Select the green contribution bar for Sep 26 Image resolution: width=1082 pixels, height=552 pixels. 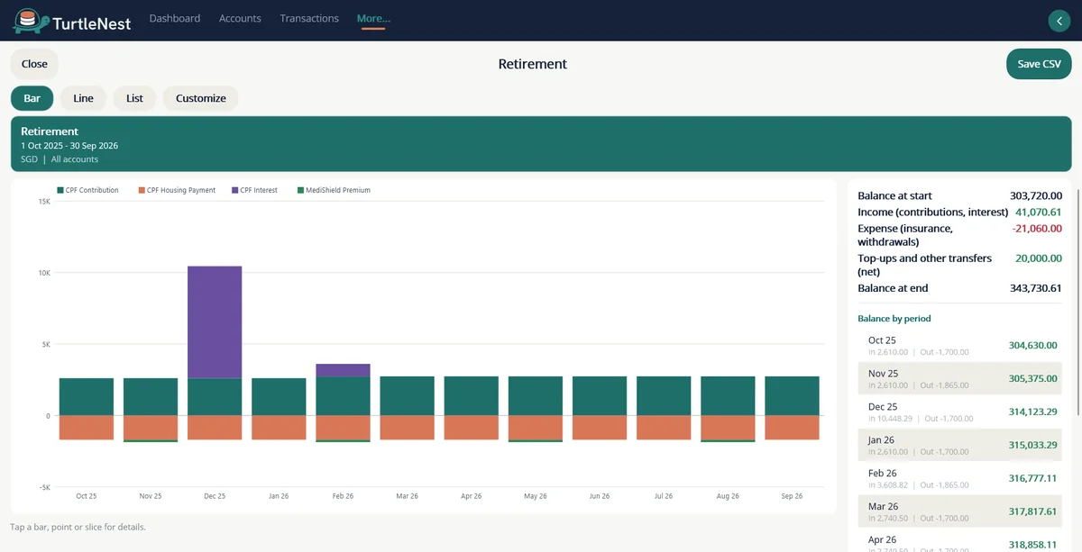click(792, 396)
